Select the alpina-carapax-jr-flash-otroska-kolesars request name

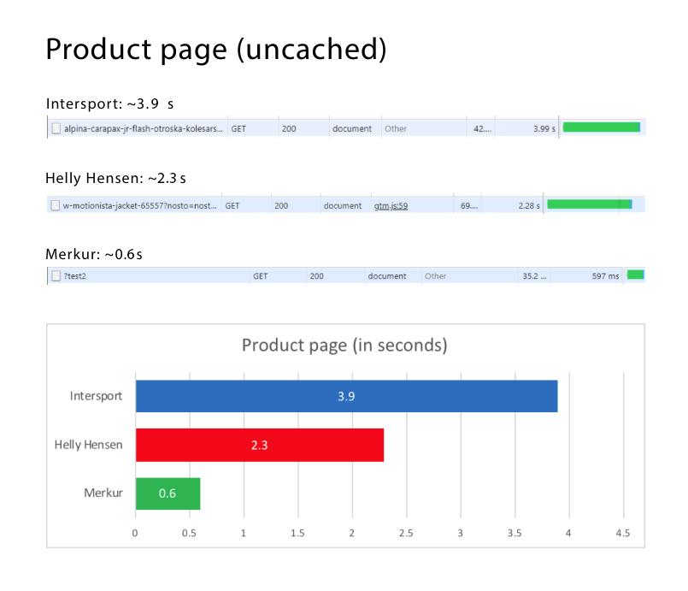click(143, 128)
